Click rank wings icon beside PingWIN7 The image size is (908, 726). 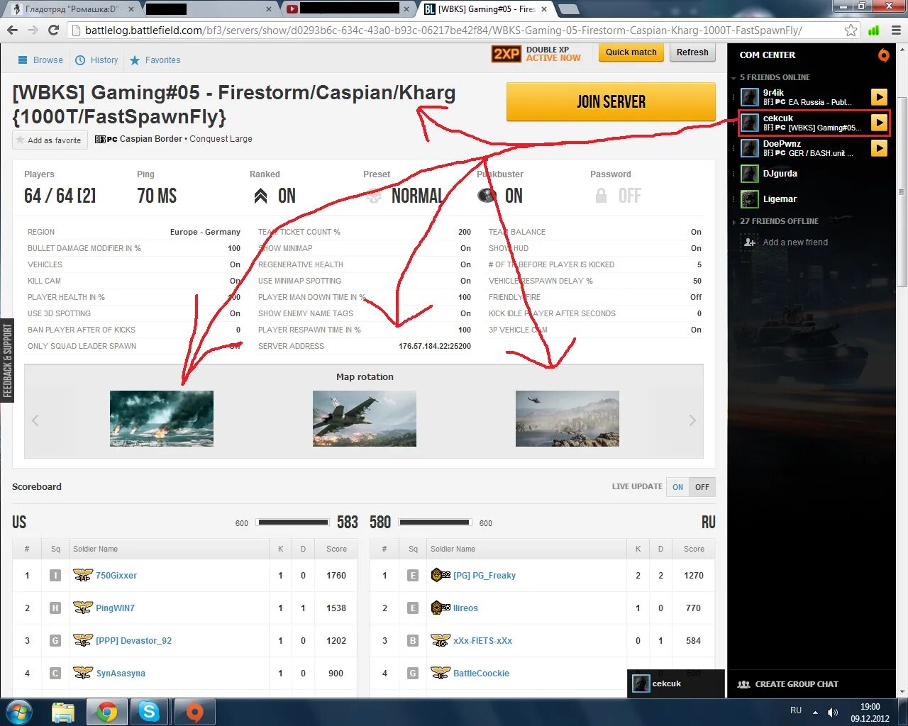tap(83, 608)
